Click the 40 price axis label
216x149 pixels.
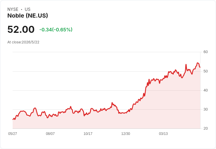[206, 90]
